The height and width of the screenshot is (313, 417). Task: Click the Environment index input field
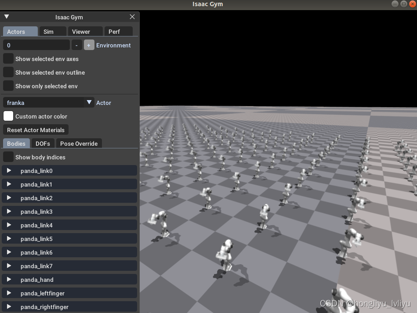[x=36, y=45]
